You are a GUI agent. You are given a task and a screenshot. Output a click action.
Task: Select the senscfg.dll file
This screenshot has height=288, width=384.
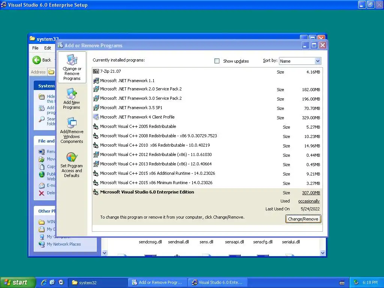tap(263, 242)
